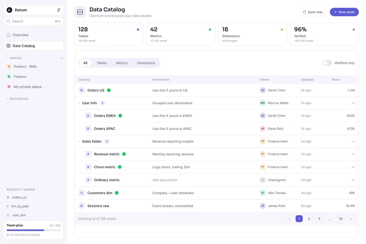Viewport: 366px width, 244px height.
Task: Go to page 3
Action: [319, 219]
